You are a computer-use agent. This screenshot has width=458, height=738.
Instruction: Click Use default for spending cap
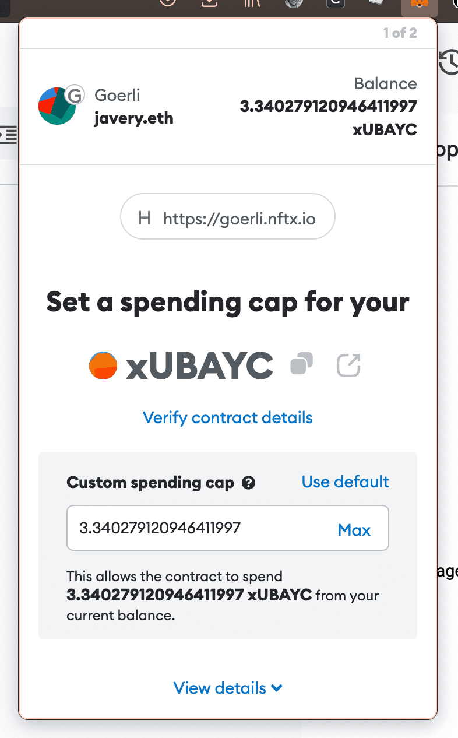[345, 482]
